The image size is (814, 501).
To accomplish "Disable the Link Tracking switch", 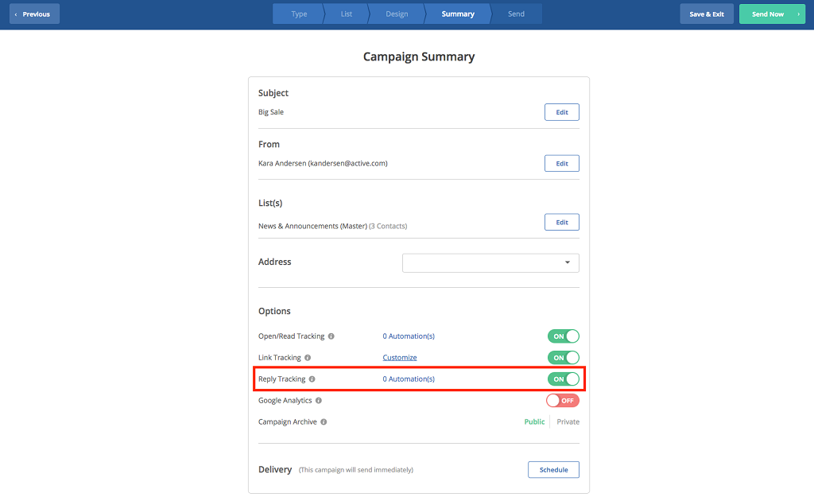I will coord(562,358).
